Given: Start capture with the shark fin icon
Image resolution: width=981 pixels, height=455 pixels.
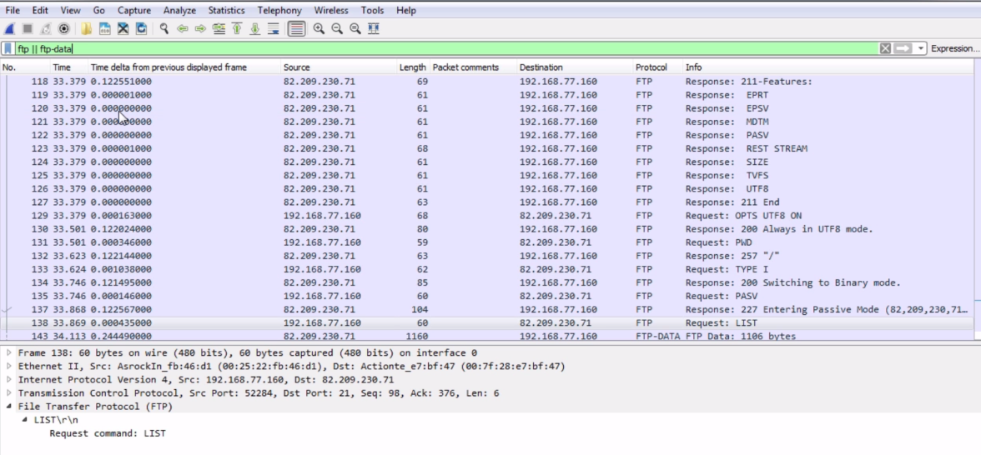Looking at the screenshot, I should pyautogui.click(x=9, y=28).
